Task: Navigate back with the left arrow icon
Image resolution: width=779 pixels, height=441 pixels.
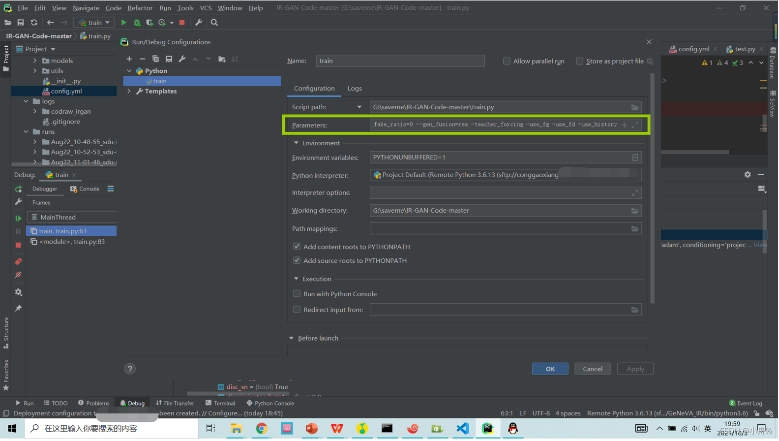Action: click(50, 23)
